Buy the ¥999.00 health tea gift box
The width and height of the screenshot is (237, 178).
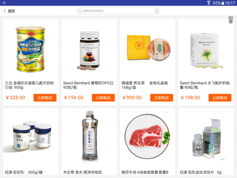click(162, 98)
